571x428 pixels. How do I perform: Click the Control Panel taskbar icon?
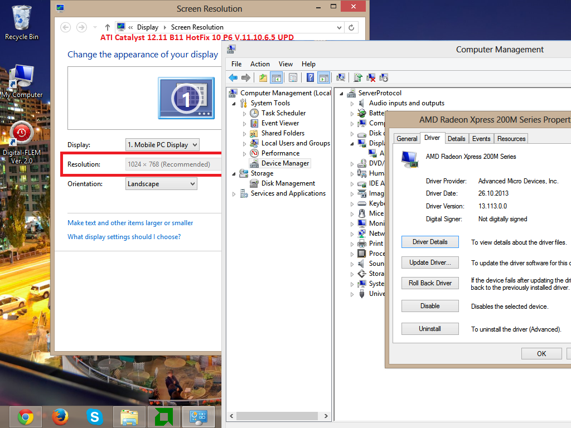(199, 417)
